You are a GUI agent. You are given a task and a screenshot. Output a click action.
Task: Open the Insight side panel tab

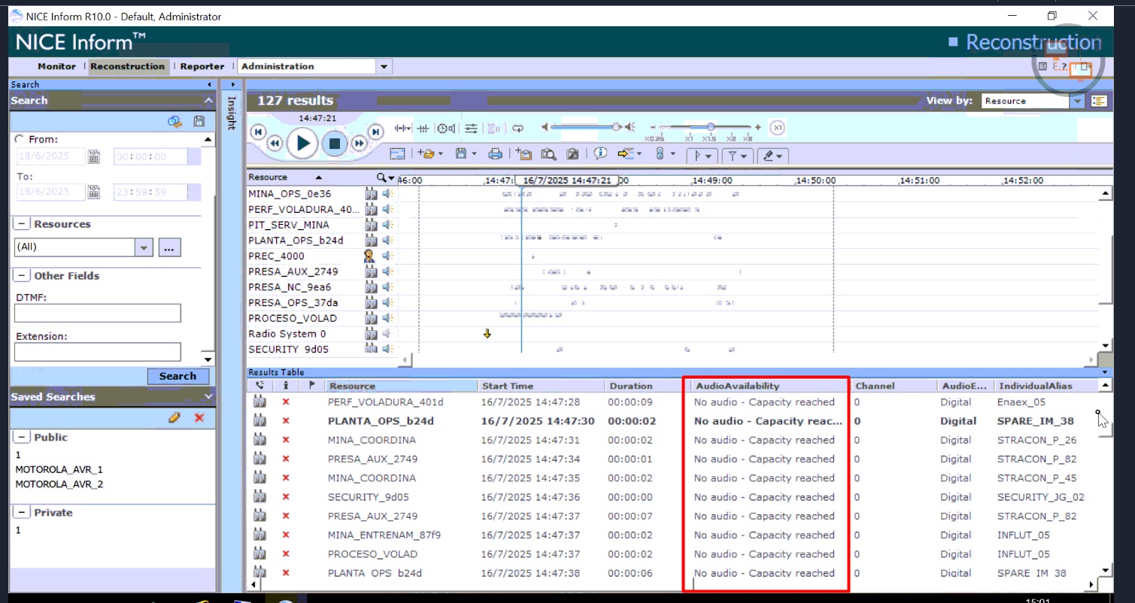click(232, 113)
